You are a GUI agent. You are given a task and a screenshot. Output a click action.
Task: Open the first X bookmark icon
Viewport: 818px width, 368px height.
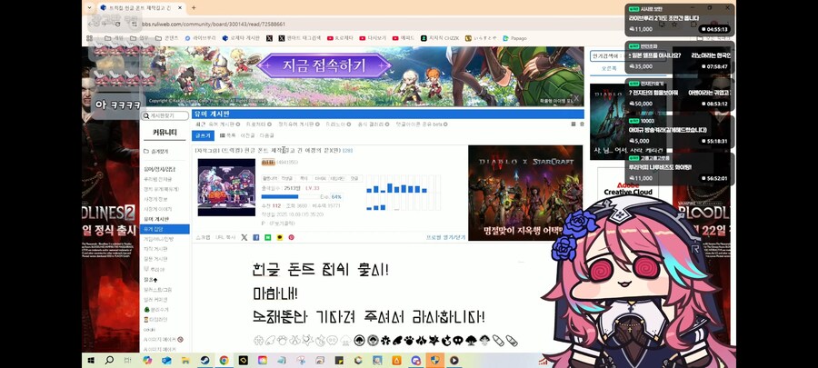tap(269, 38)
